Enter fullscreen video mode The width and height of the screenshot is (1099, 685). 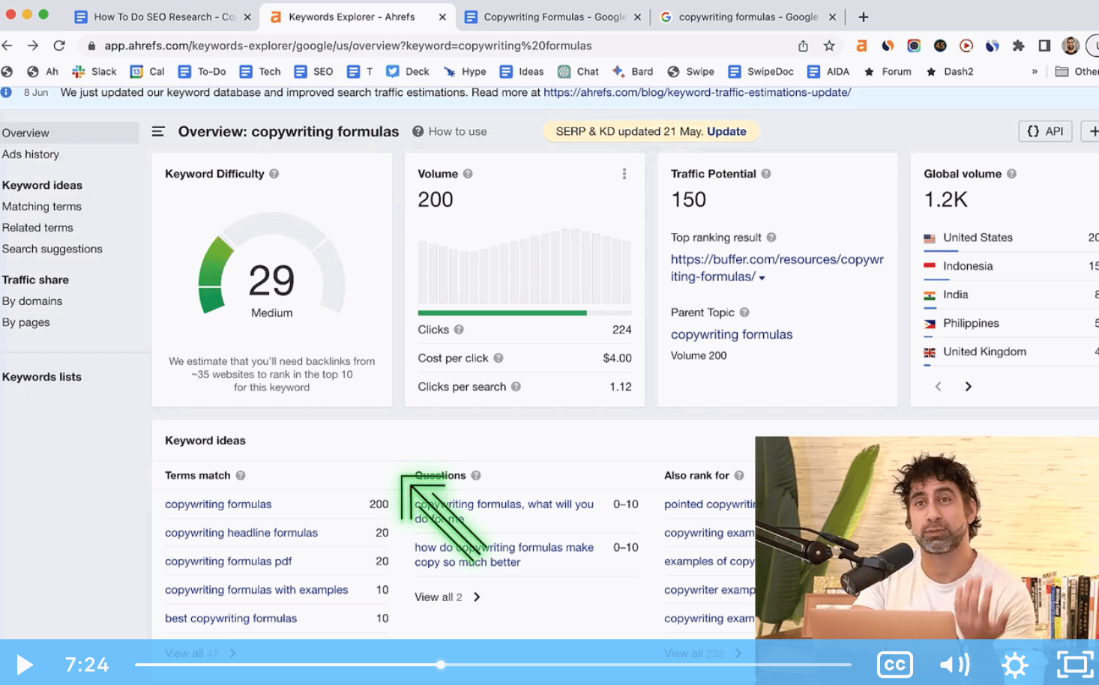(1075, 665)
